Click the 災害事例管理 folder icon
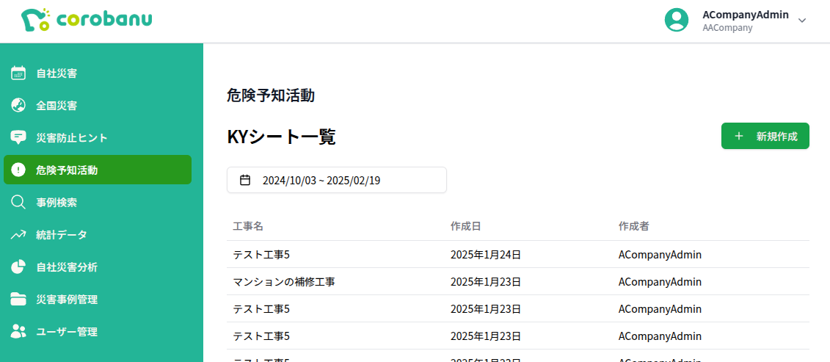Screen dimensions: 830x362 pyautogui.click(x=18, y=300)
